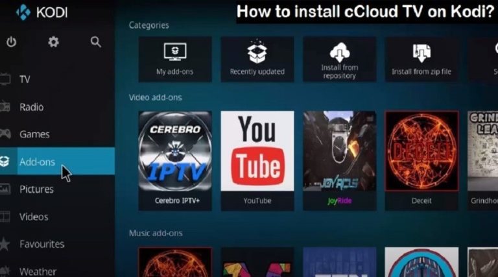
Task: Click the Favourites star icon
Action: coord(5,244)
